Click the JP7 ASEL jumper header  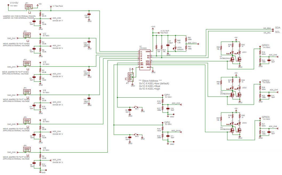[x=130, y=77]
